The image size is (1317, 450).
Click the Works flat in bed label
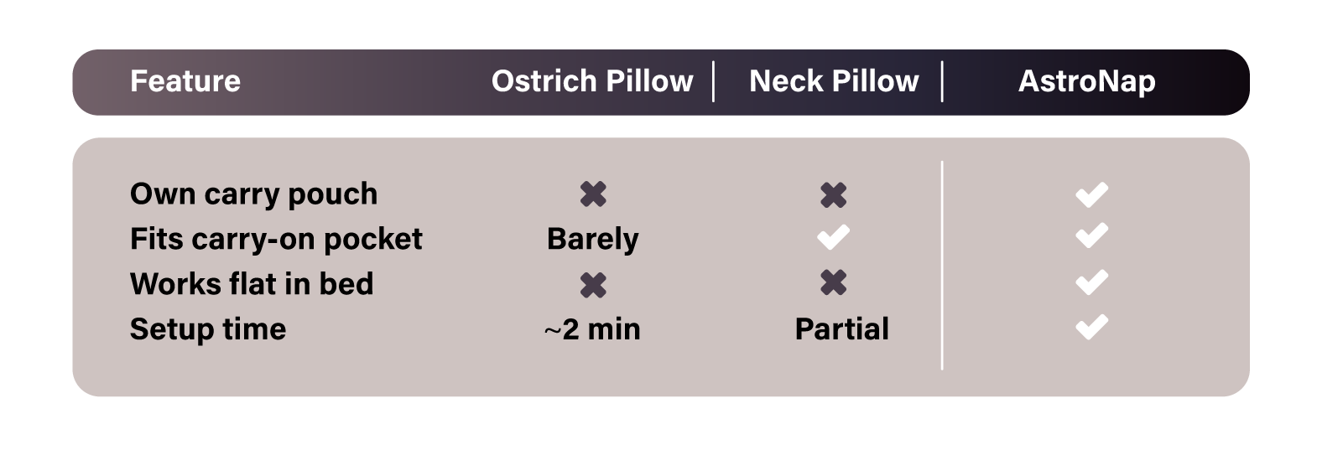pos(252,284)
